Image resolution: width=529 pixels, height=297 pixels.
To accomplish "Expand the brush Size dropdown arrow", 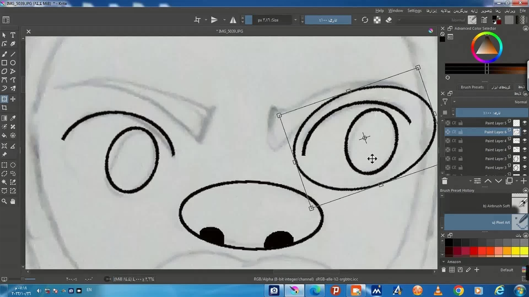I will (x=295, y=20).
